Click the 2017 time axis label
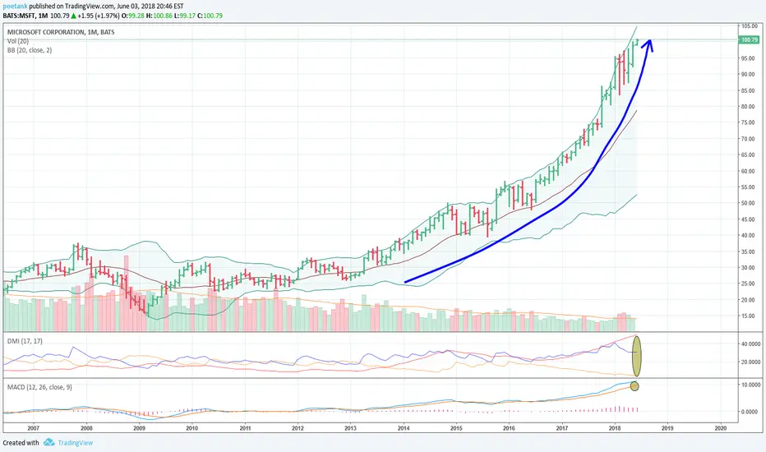This screenshot has height=452, width=766. click(562, 428)
